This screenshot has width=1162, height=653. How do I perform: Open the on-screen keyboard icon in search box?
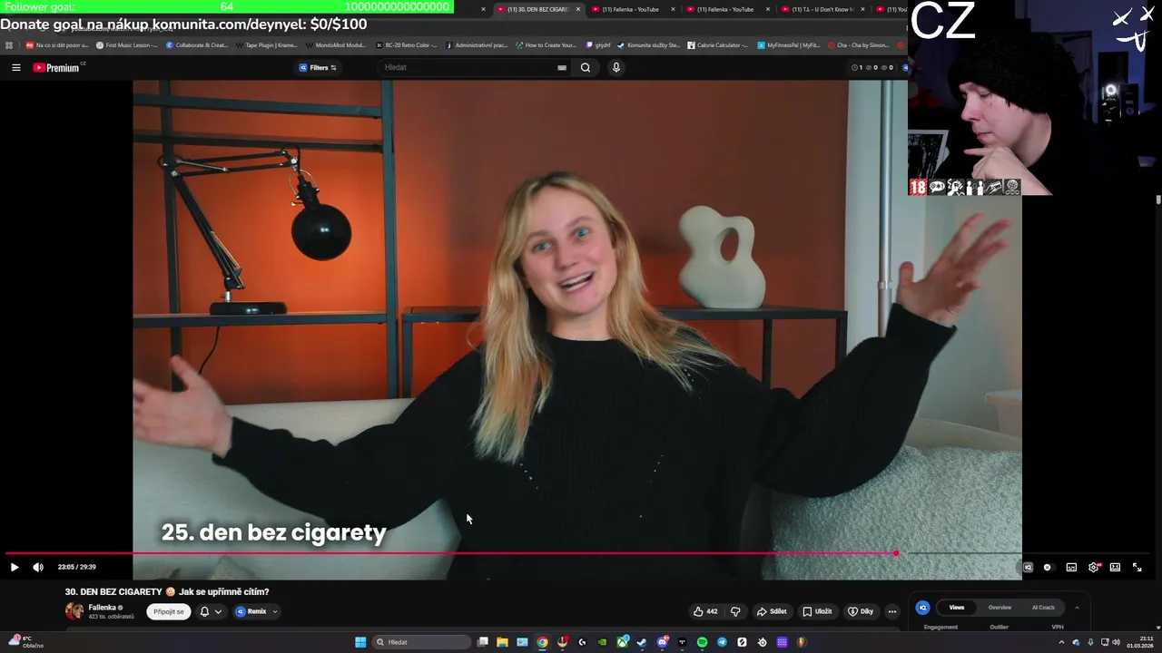pos(562,67)
